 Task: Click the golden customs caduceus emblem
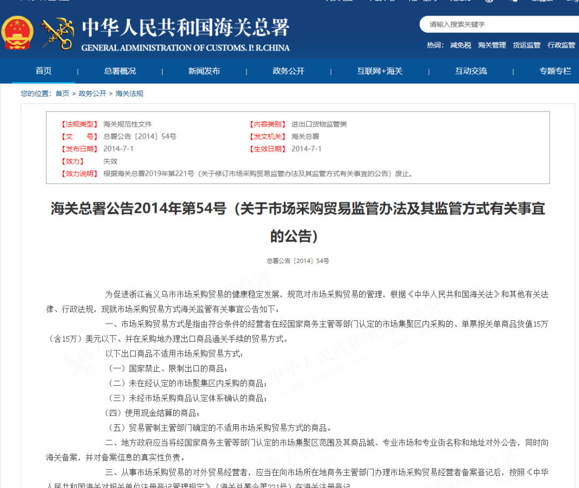(x=56, y=33)
